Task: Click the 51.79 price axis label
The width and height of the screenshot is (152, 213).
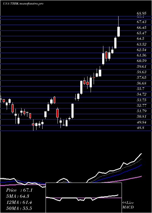Action: 142,111
